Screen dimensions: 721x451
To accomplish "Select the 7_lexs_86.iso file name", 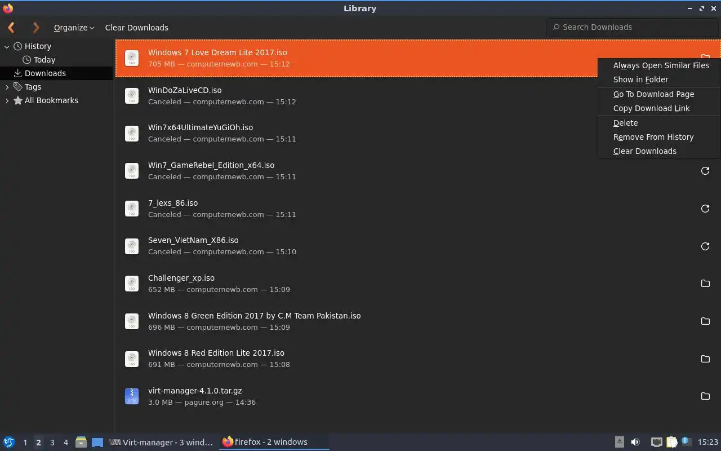I will point(173,203).
